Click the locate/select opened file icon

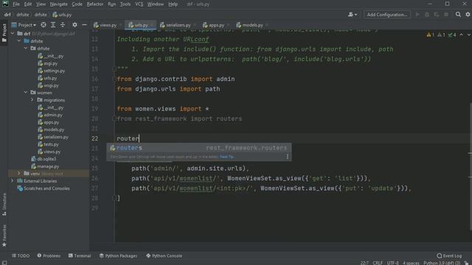click(44, 25)
